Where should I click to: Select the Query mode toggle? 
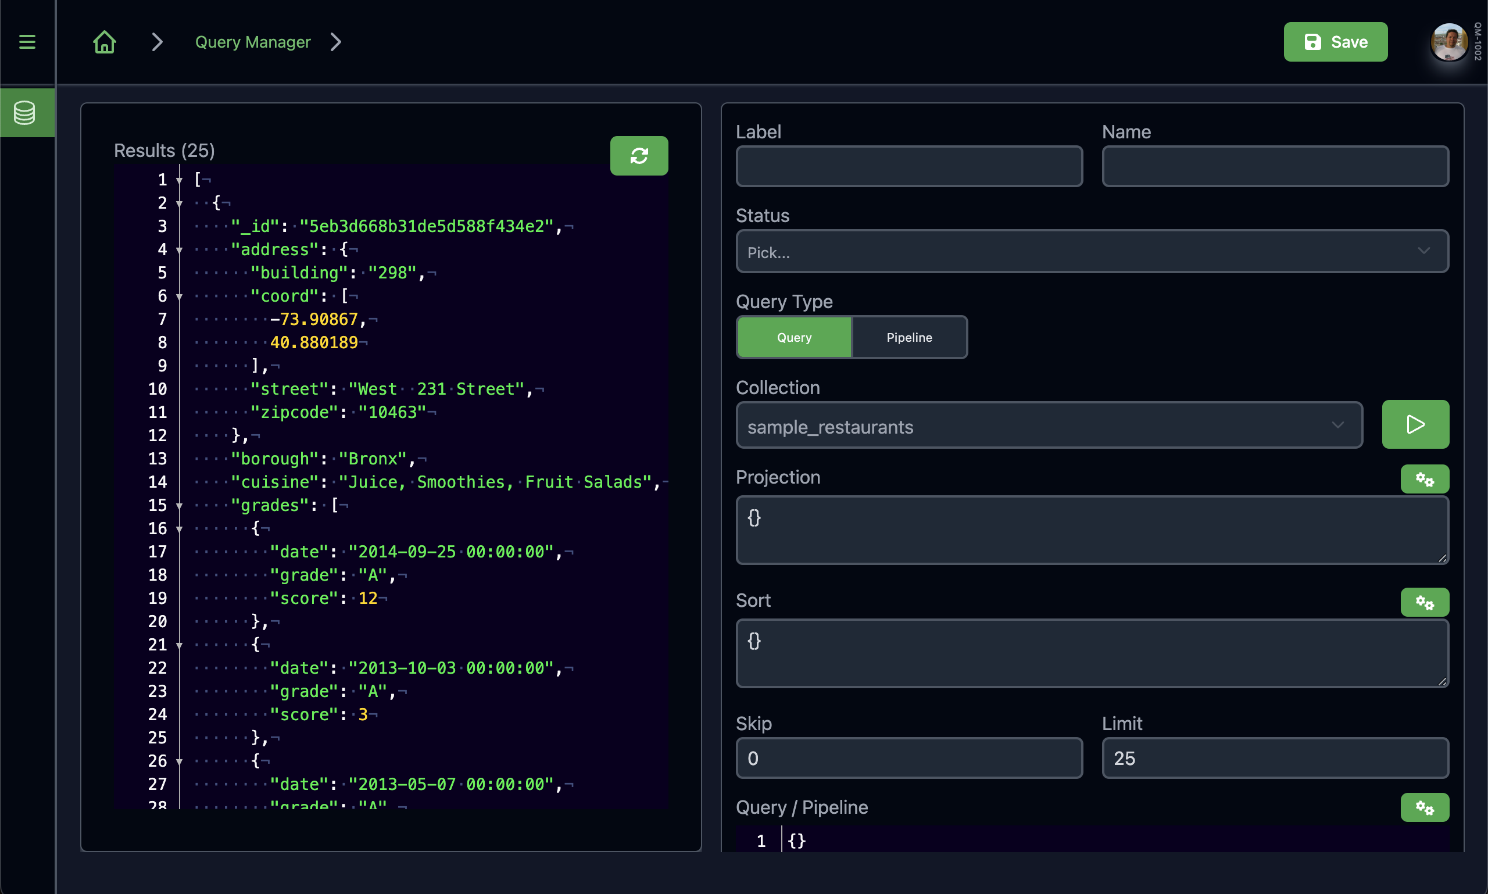click(793, 337)
